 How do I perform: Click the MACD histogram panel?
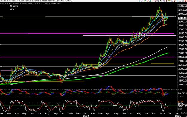click(89, 93)
